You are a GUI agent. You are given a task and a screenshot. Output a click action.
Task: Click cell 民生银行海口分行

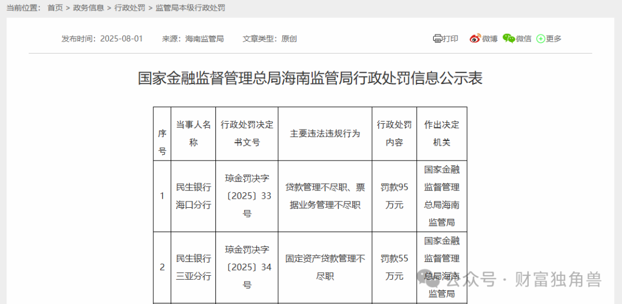(x=193, y=196)
